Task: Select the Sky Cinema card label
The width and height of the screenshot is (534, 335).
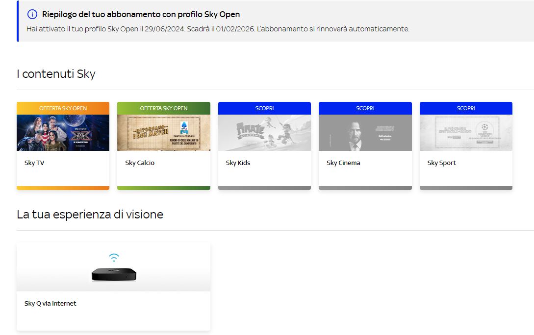Action: tap(343, 163)
